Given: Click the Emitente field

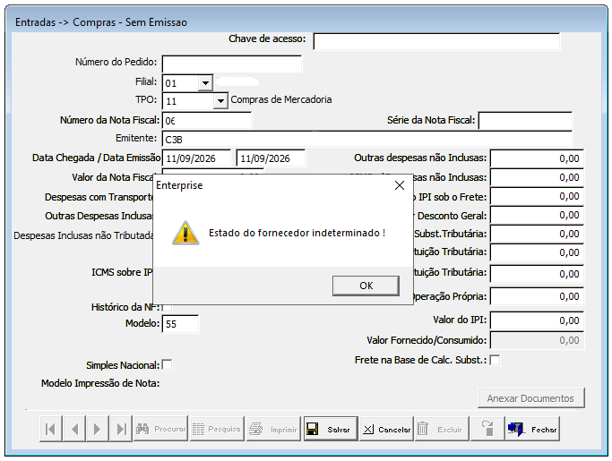Looking at the screenshot, I should [367, 140].
